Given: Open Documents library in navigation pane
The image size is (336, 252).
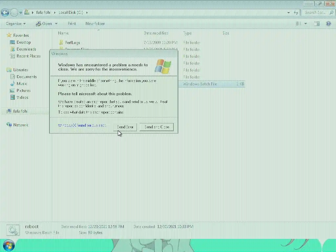Looking at the screenshot, I should coord(27,76).
